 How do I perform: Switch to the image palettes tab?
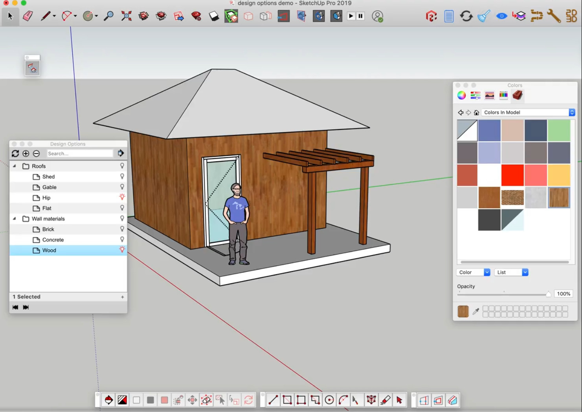coord(490,95)
